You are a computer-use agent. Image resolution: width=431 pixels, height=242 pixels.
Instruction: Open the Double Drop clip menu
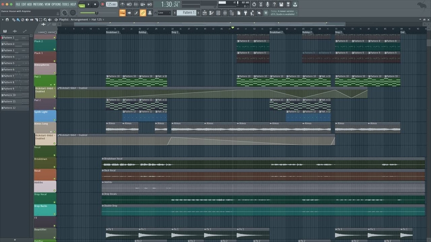tap(103, 206)
